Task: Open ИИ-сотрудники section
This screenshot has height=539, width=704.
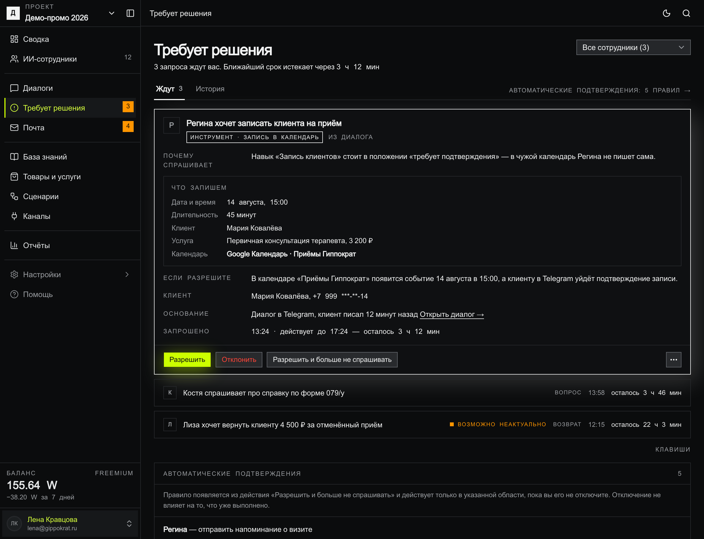Action: tap(70, 59)
